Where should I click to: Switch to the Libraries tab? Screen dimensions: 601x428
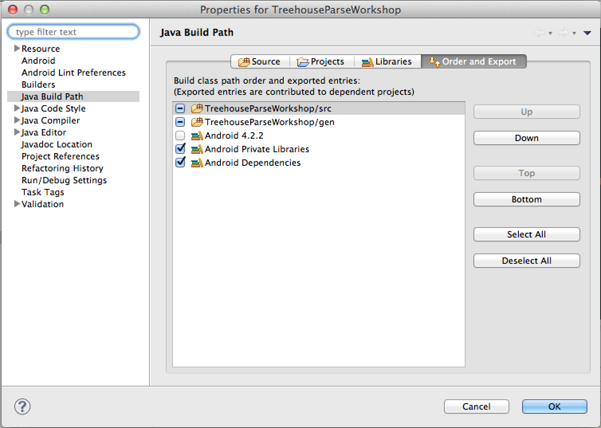[x=387, y=62]
